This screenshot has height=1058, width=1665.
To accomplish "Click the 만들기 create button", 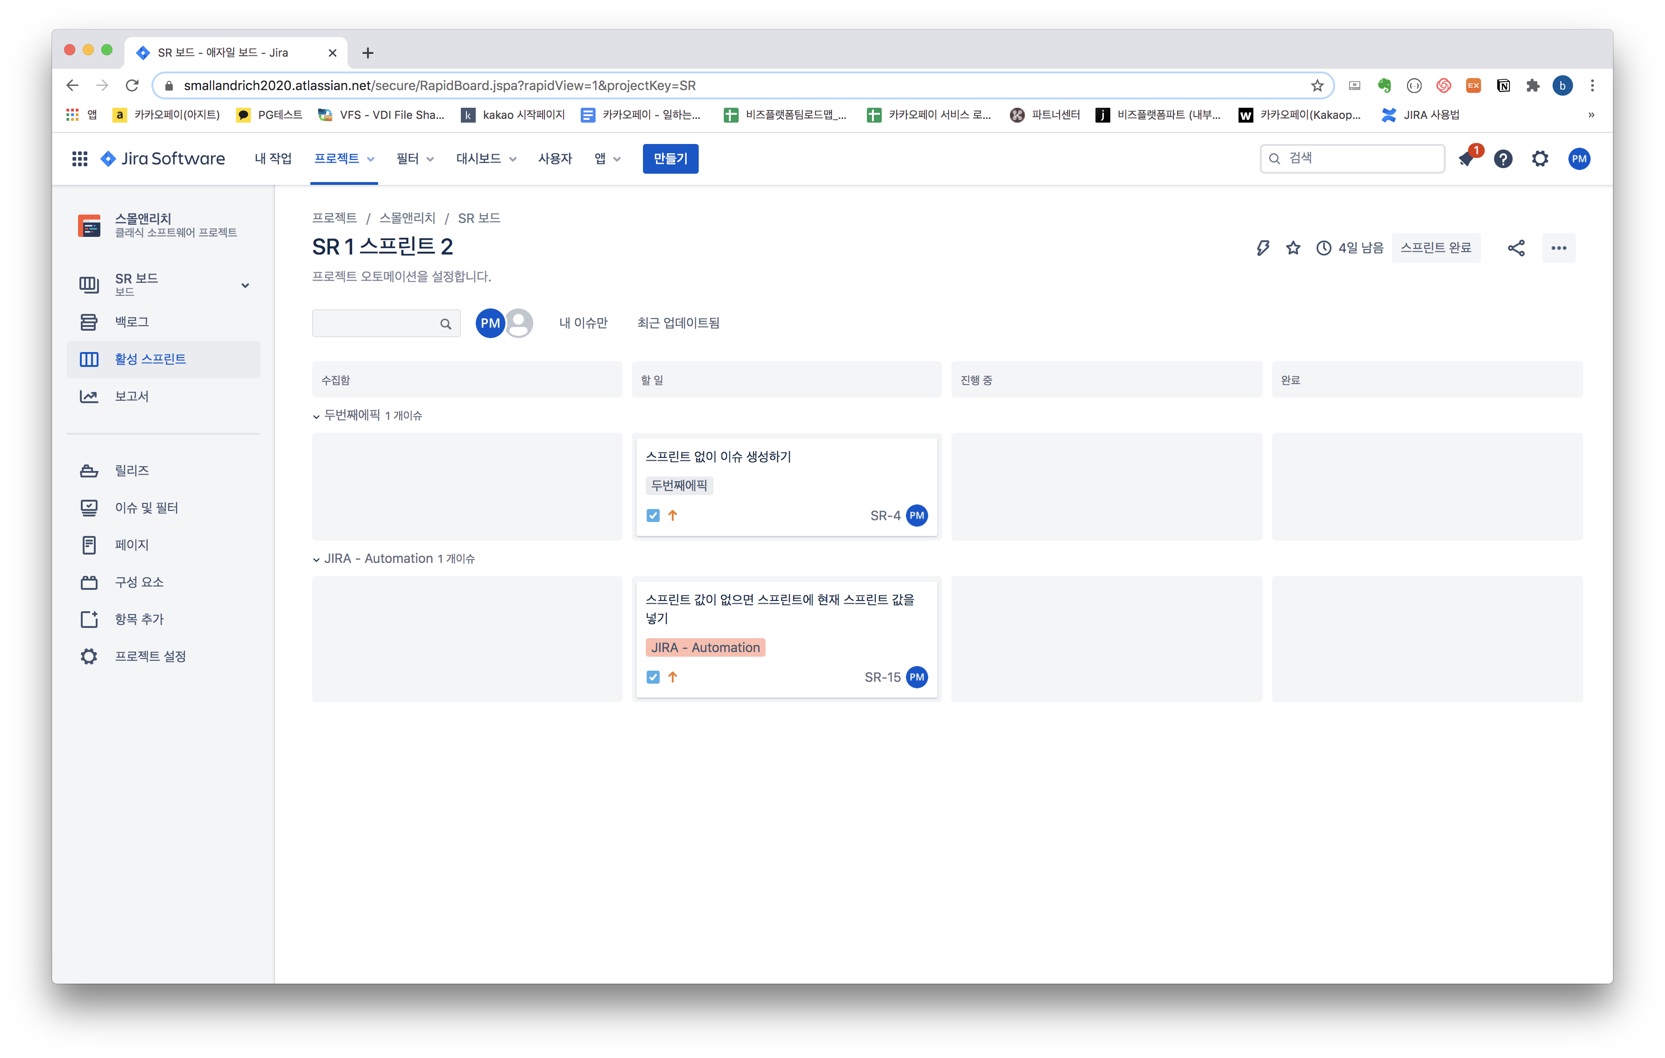I will click(x=670, y=159).
